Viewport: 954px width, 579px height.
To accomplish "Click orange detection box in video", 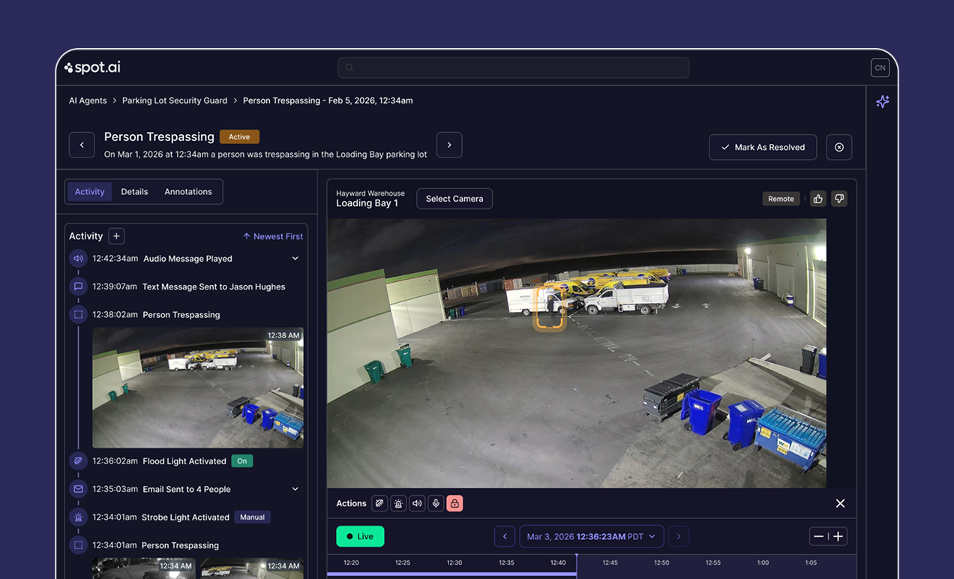I will click(550, 308).
